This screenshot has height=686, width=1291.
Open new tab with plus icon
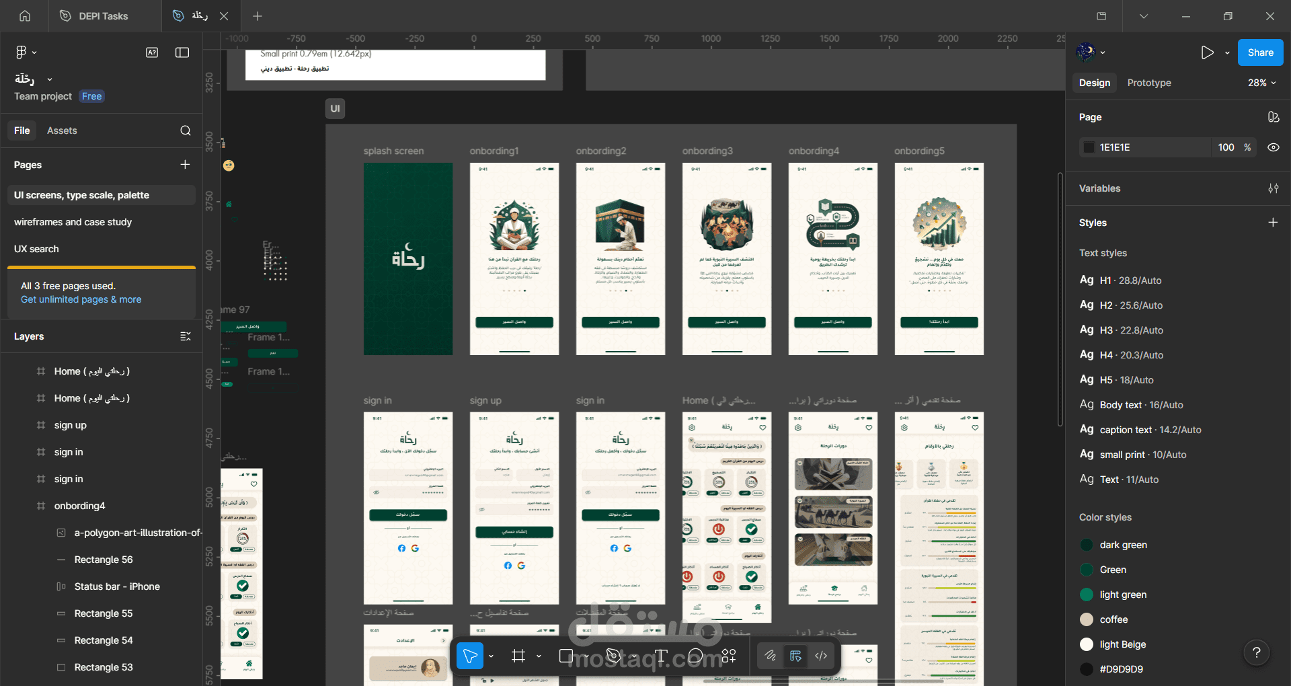coord(258,16)
